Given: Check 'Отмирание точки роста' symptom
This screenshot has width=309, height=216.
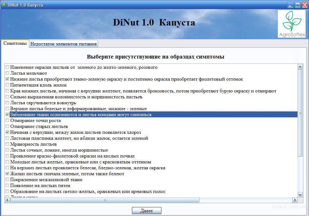Looking at the screenshot, I should coord(7,120).
